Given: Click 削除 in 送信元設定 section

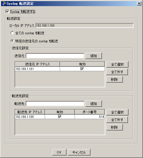Looking at the screenshot, I should pyautogui.click(x=115, y=79).
